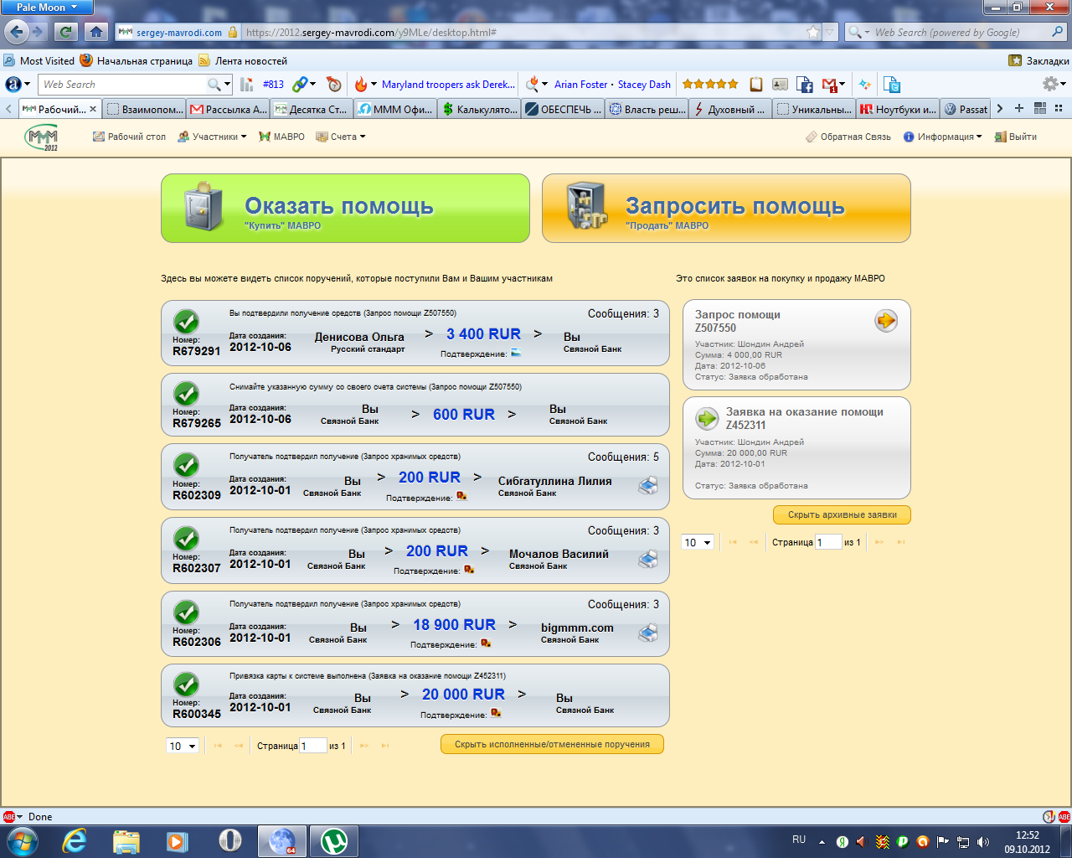
Task: Open the Pale Moon application menu
Action: [x=47, y=8]
